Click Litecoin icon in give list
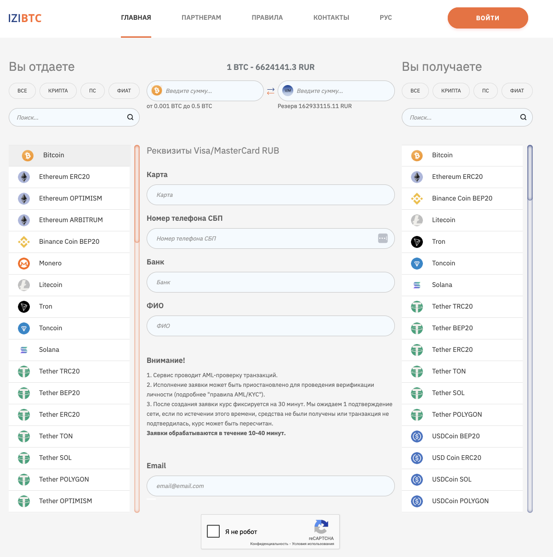 [24, 285]
